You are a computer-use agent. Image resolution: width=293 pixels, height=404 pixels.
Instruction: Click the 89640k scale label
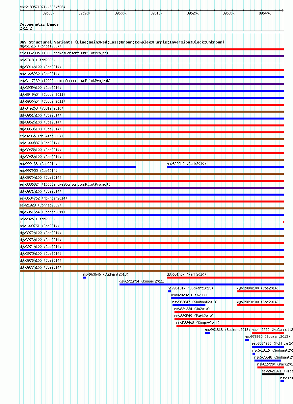coord(265,13)
